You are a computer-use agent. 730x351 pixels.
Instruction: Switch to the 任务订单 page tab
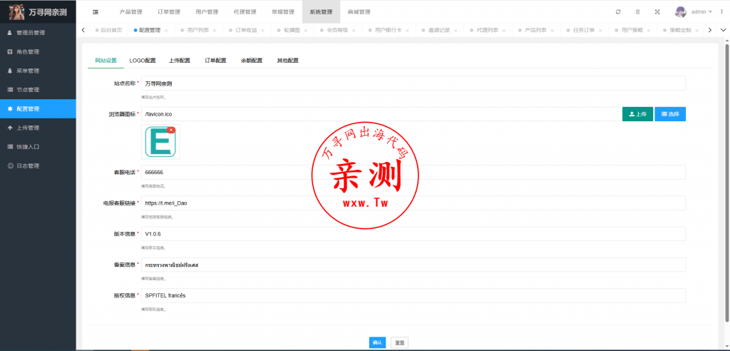[x=584, y=30]
